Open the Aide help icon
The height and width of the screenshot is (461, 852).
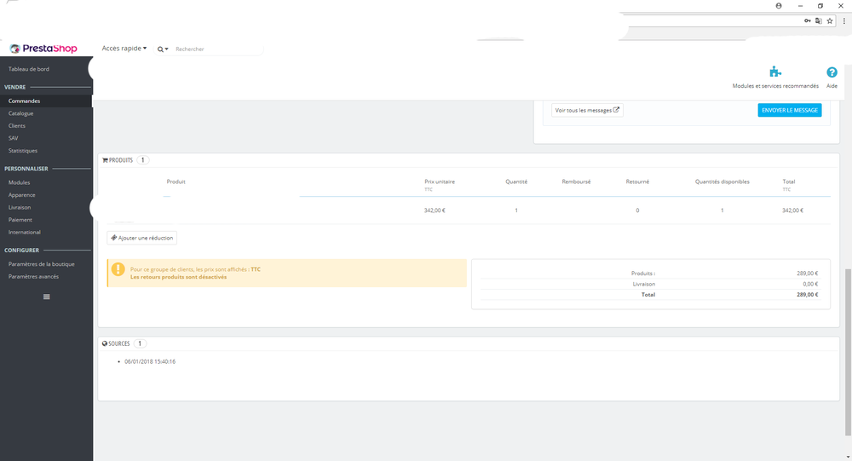coord(832,72)
